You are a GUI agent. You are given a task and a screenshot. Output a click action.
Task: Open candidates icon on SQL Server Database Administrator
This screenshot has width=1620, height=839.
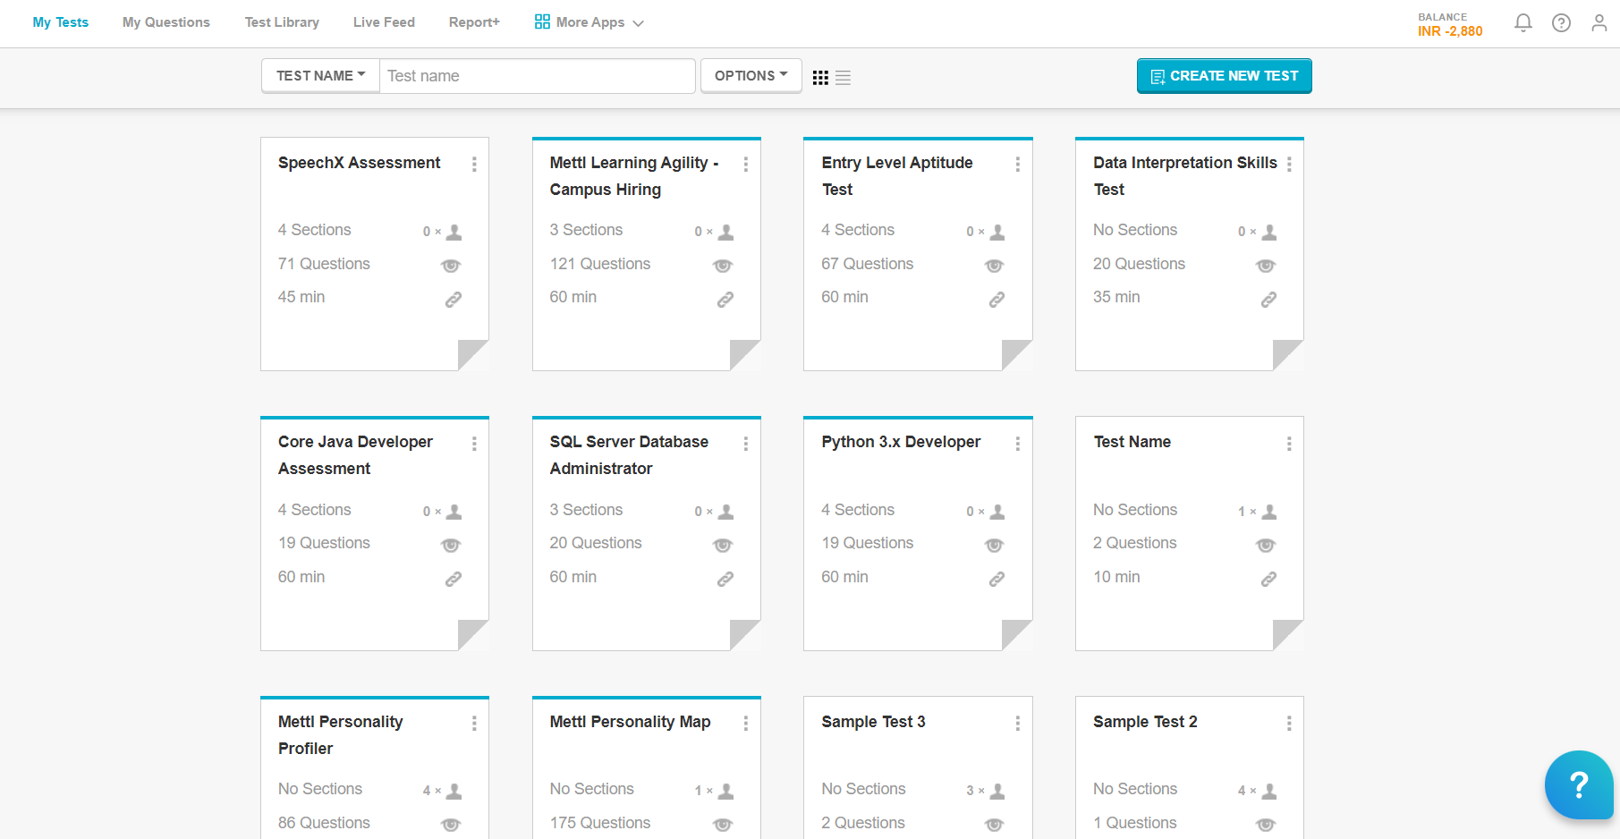pos(725,512)
